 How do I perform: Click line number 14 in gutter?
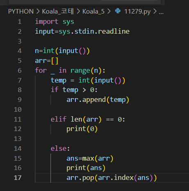coord(18,149)
